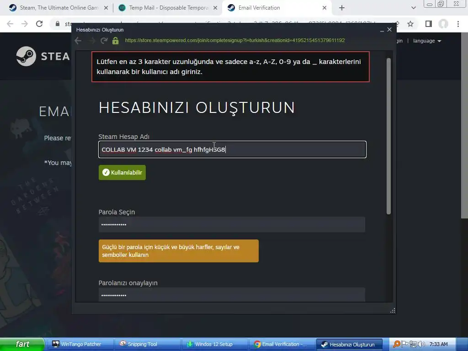468x351 pixels.
Task: Open Chrome three-dot menu
Action: [x=458, y=24]
